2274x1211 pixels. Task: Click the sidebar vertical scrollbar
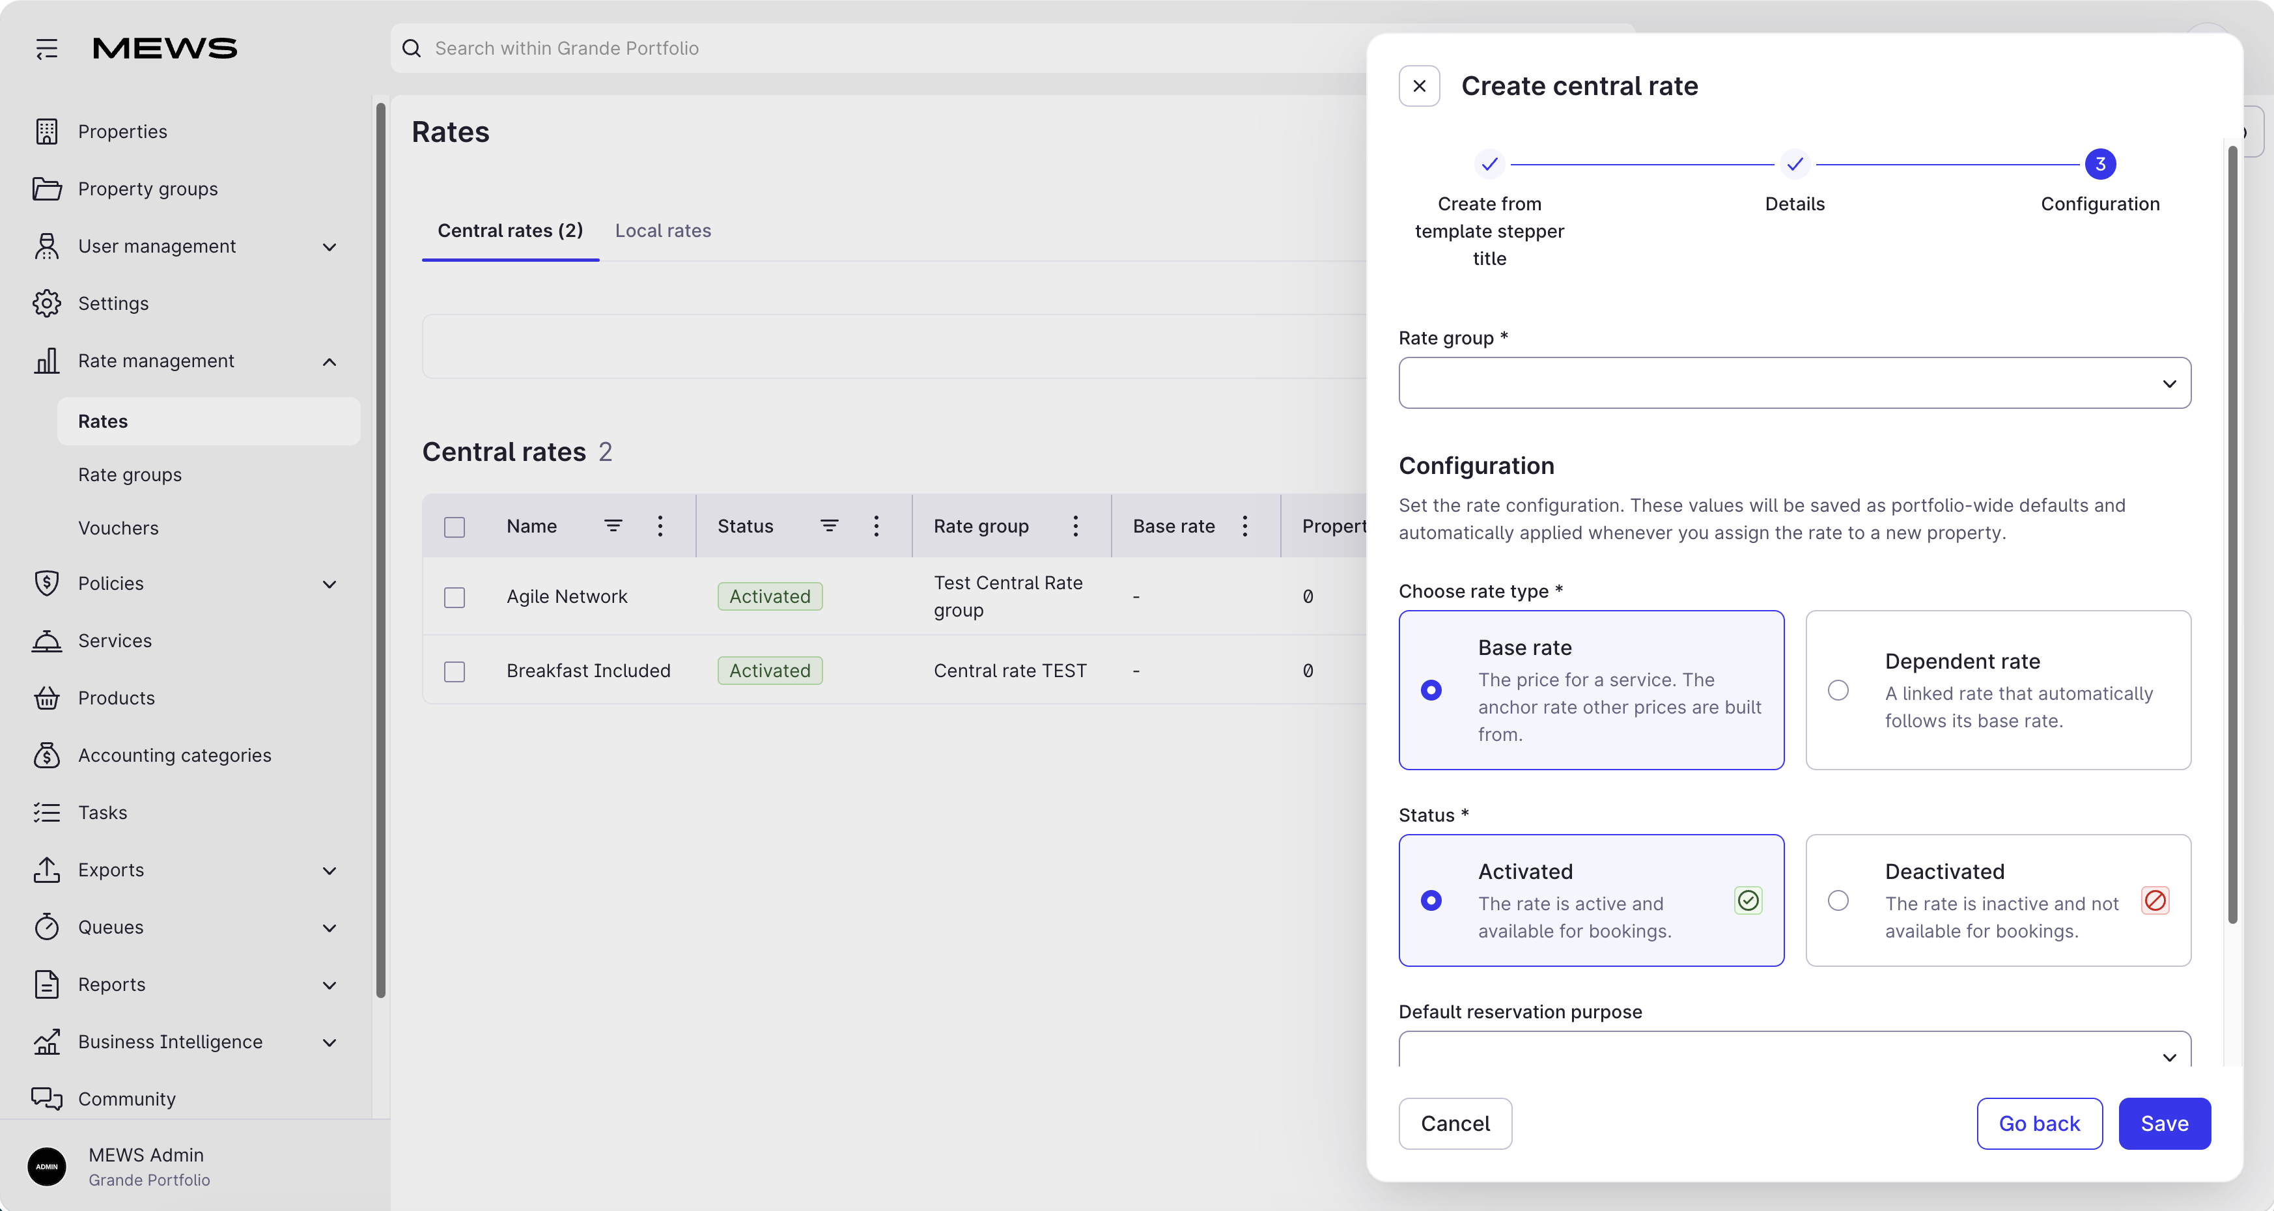380,550
